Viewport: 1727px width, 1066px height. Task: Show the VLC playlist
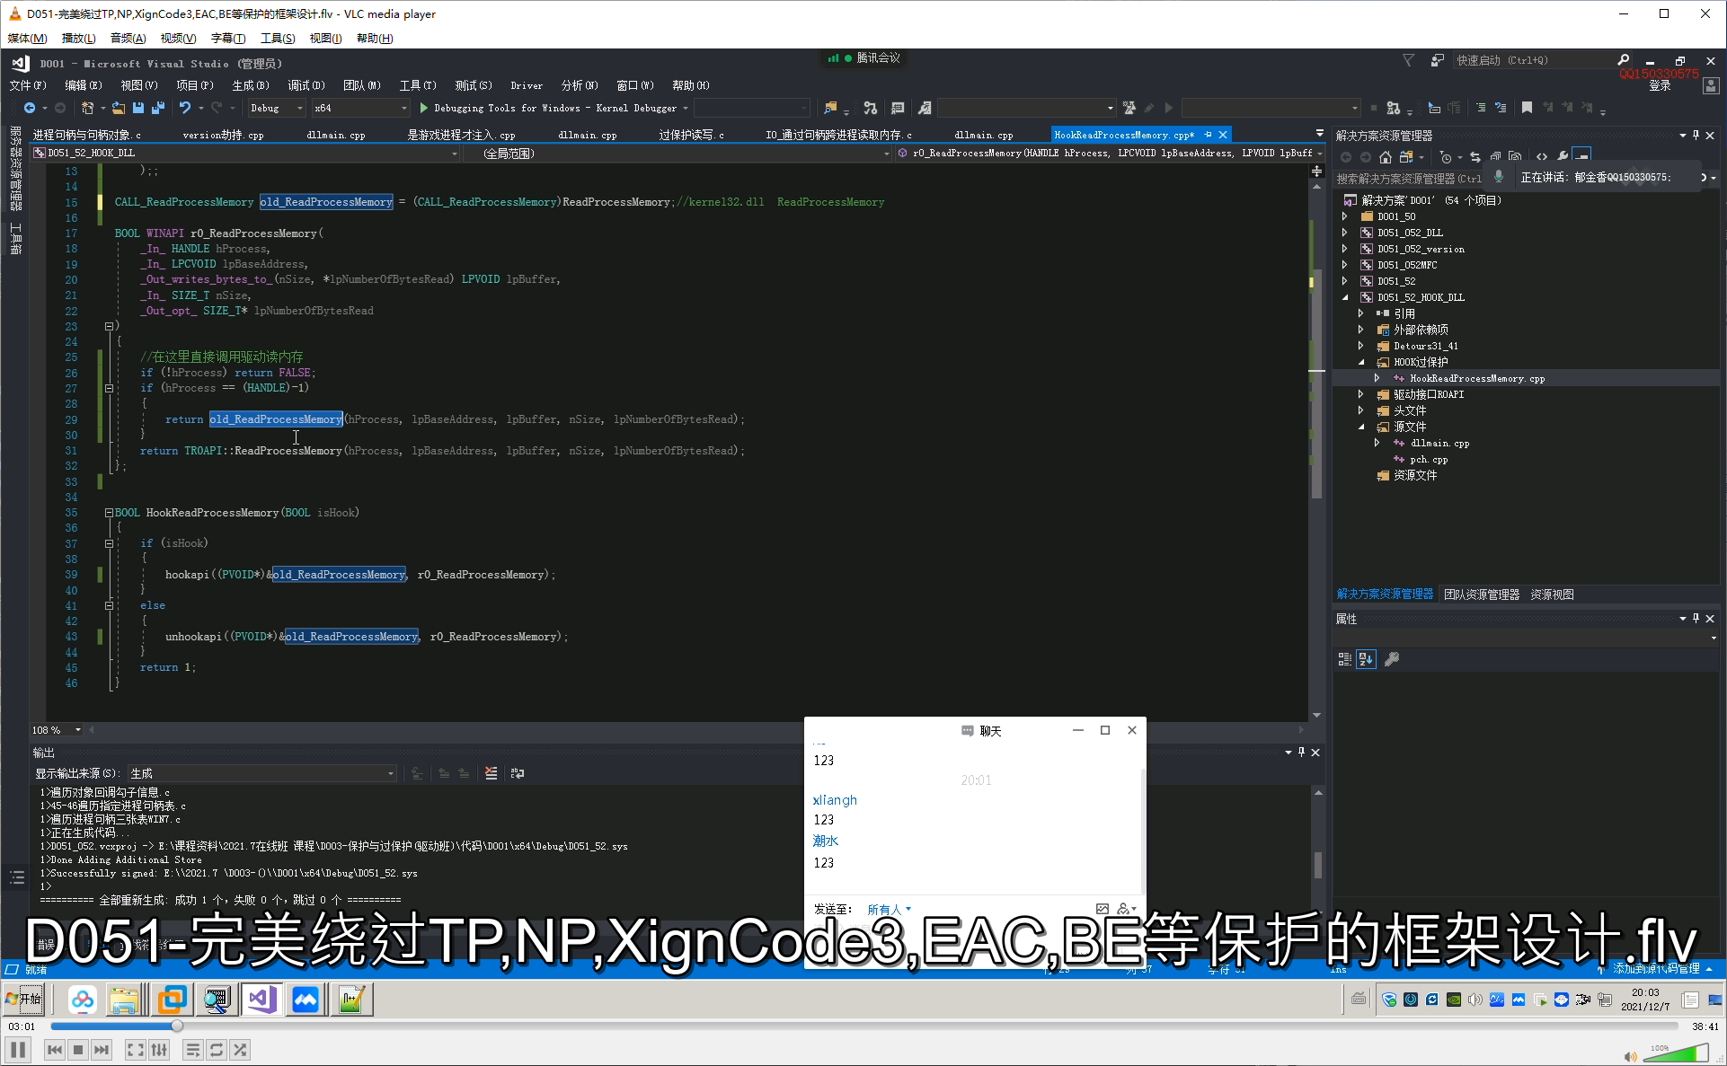[x=192, y=1049]
